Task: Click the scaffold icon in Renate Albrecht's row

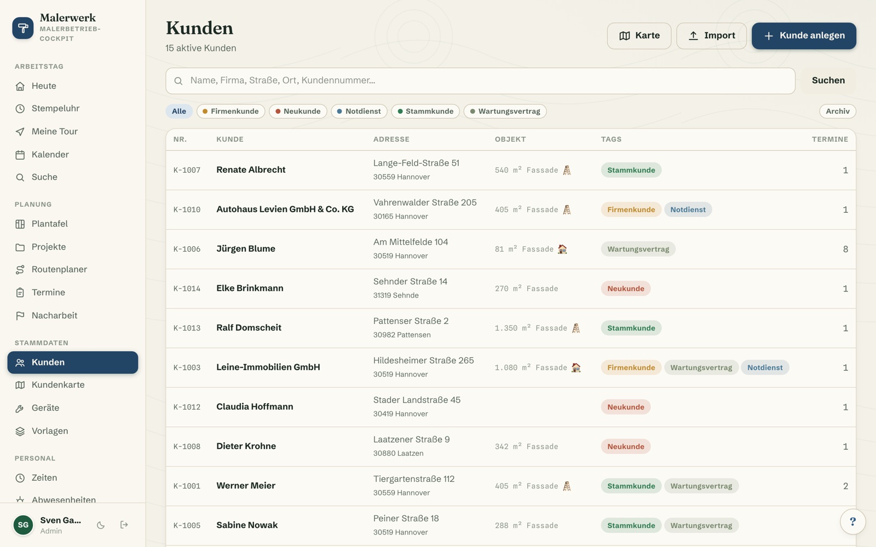Action: 567,170
